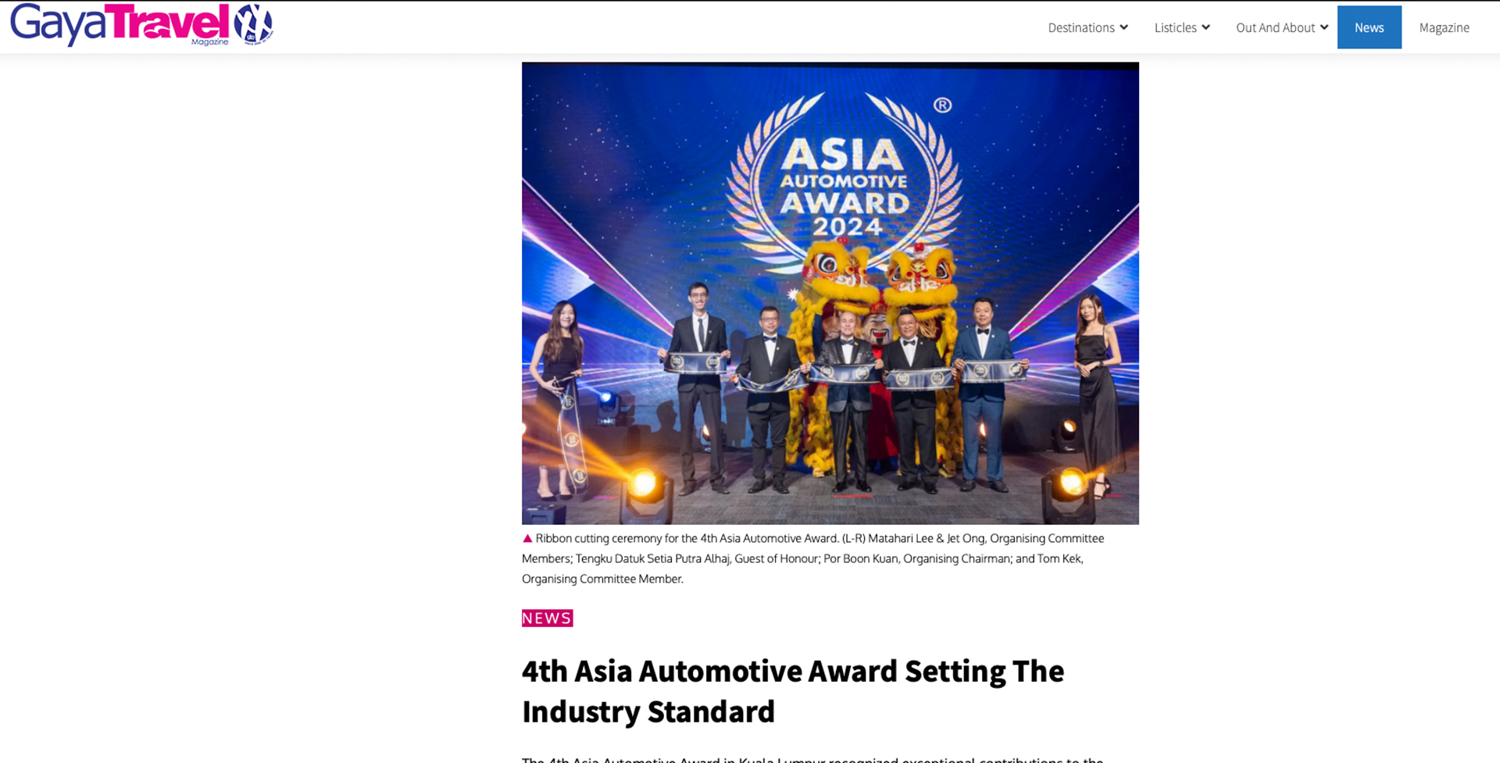Click the pink NEWS category tag
This screenshot has height=763, width=1500.
(547, 618)
